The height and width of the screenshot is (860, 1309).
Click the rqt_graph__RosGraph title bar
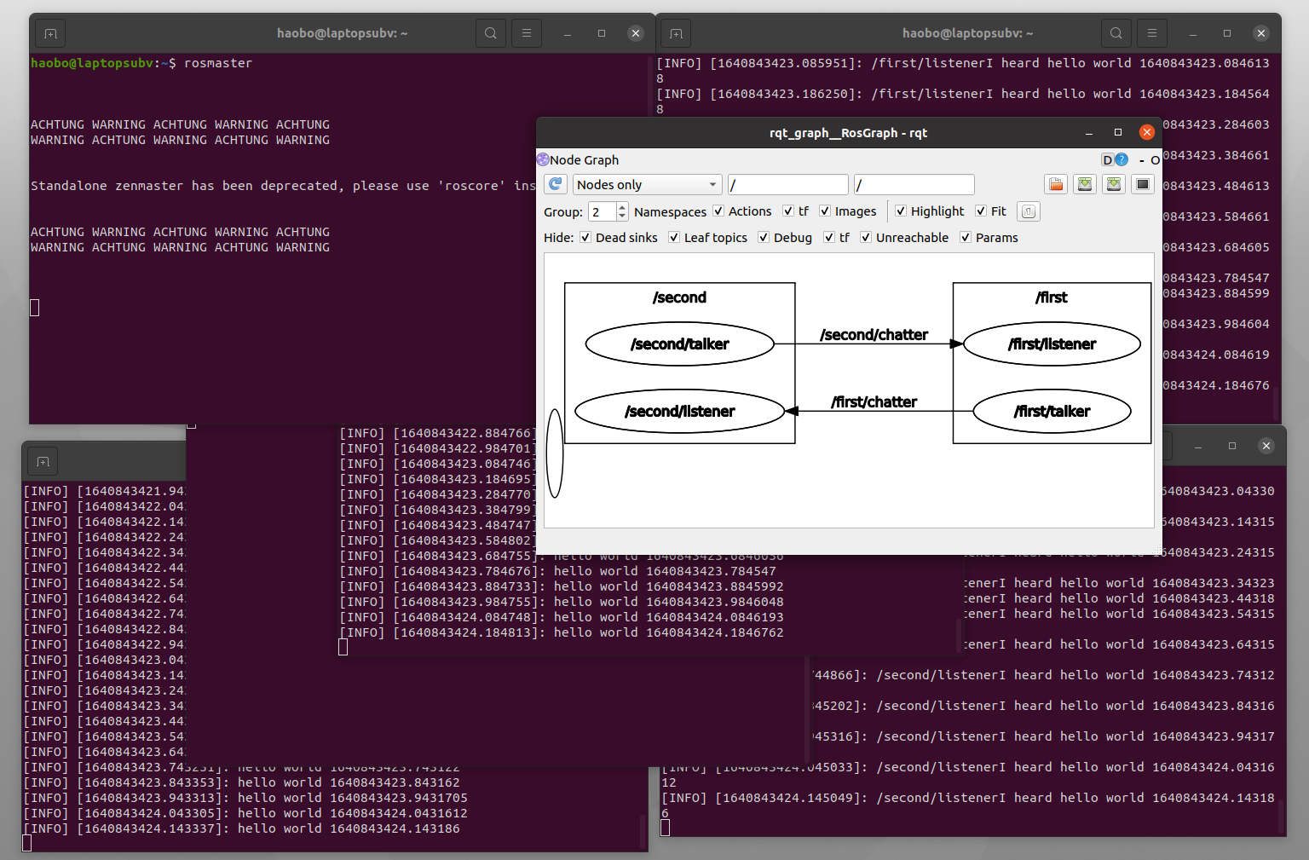pyautogui.click(x=848, y=133)
